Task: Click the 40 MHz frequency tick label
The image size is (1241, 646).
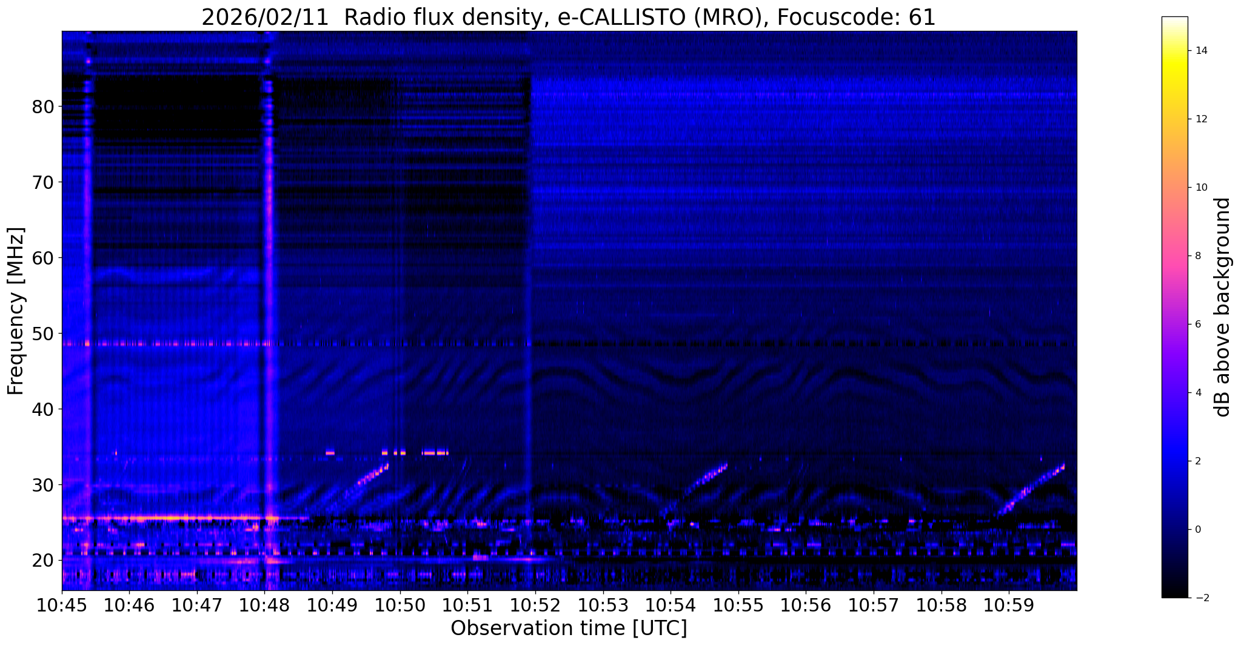Action: (x=42, y=409)
